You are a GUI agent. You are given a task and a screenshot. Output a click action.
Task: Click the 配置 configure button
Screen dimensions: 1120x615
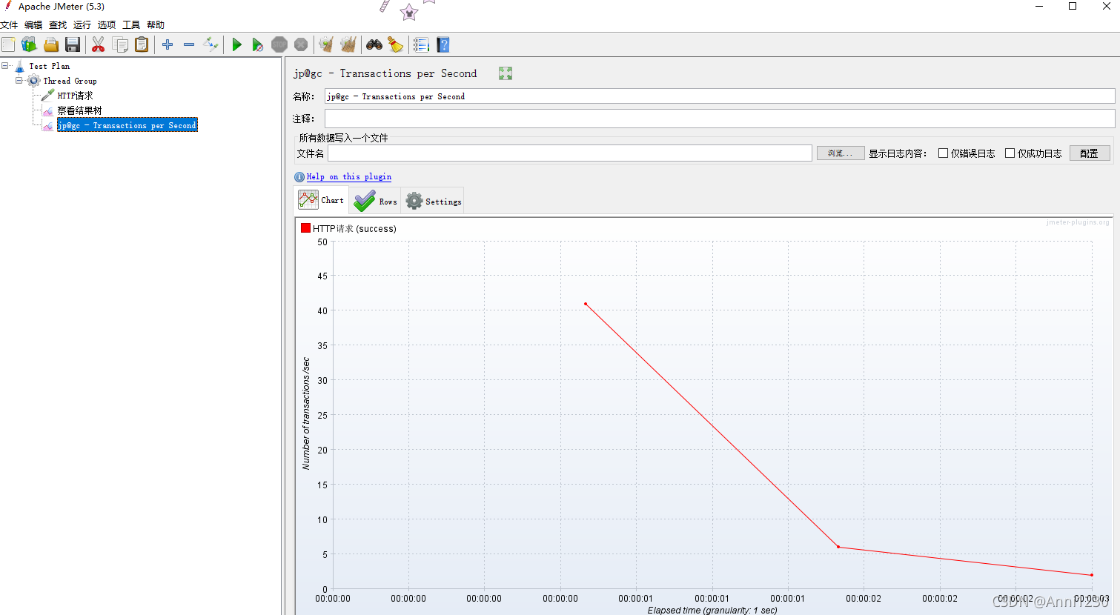(x=1090, y=153)
